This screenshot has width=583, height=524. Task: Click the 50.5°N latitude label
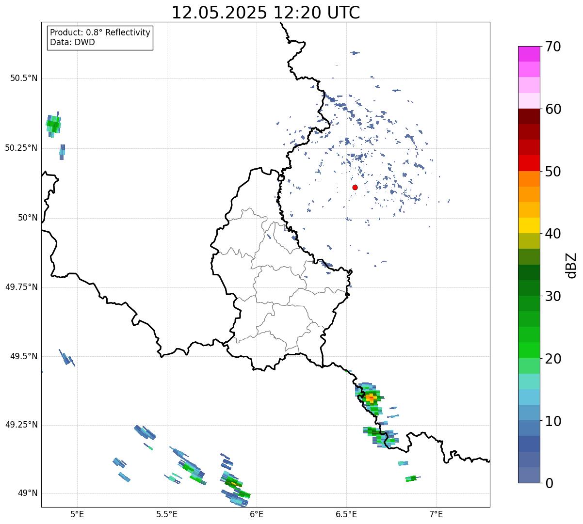24,78
